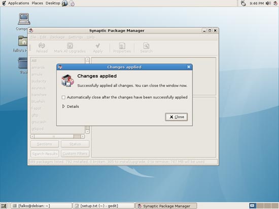Switch to falko@debian terminal taskbar item

[41, 206]
